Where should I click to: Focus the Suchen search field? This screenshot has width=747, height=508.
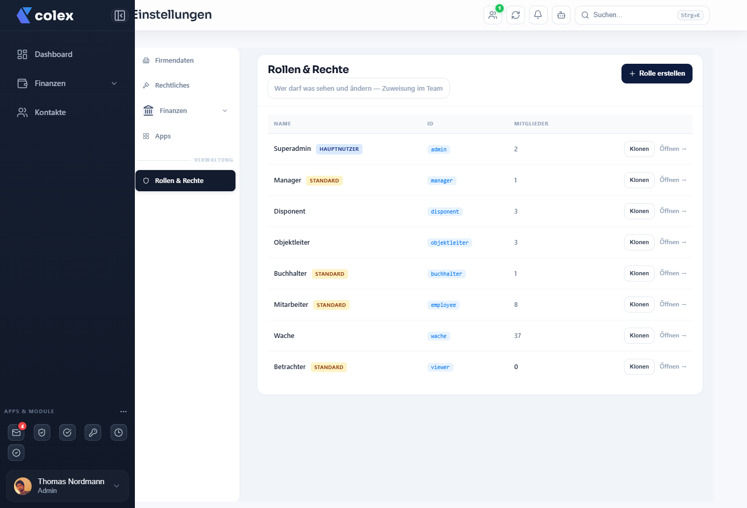(642, 15)
